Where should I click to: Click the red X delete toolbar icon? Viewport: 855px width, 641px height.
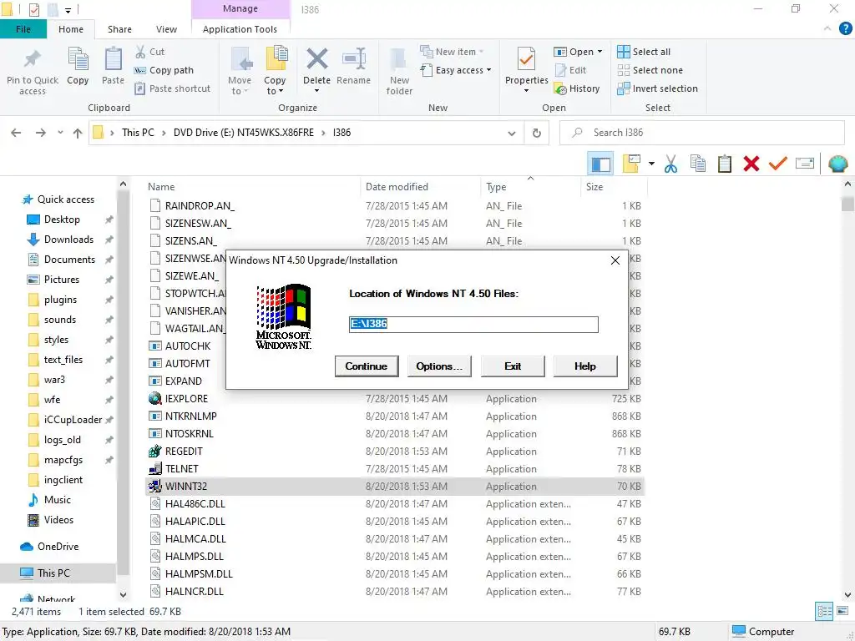751,164
